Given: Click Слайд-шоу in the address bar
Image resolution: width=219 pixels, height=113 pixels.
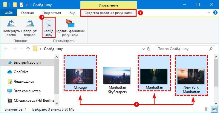Looking at the screenshot, I should tap(53, 49).
